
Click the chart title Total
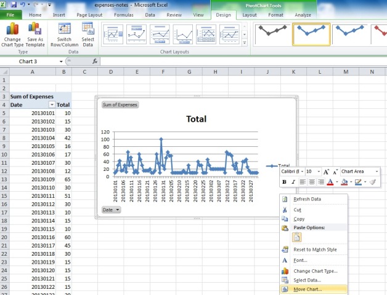pos(196,119)
